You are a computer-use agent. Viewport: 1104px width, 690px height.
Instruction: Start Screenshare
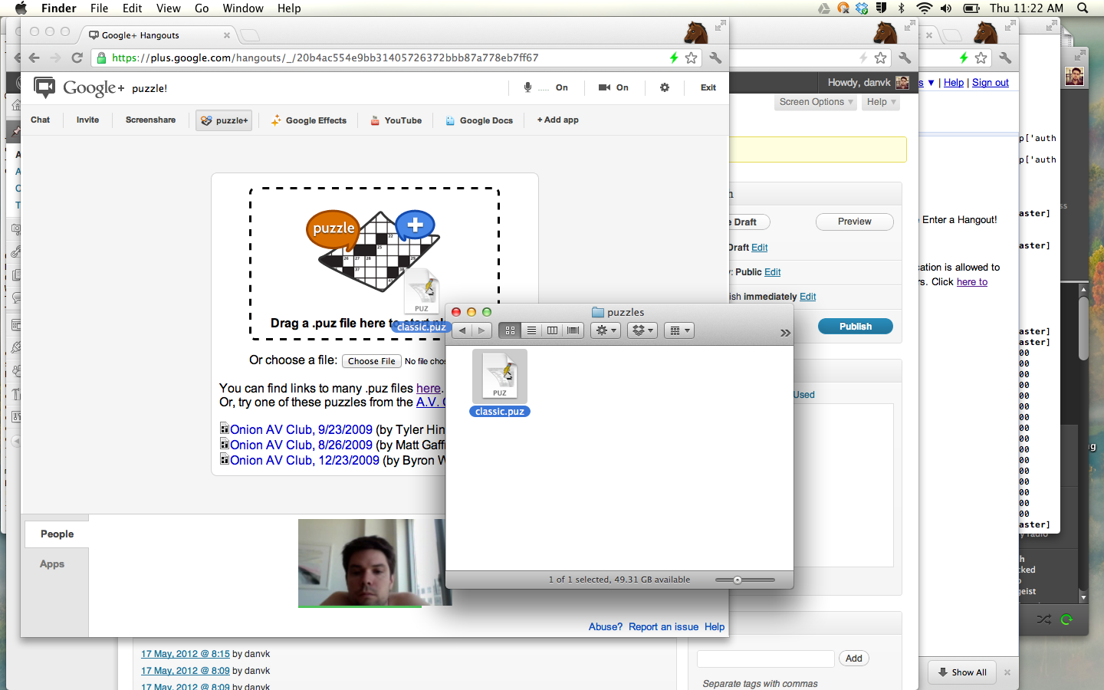150,120
